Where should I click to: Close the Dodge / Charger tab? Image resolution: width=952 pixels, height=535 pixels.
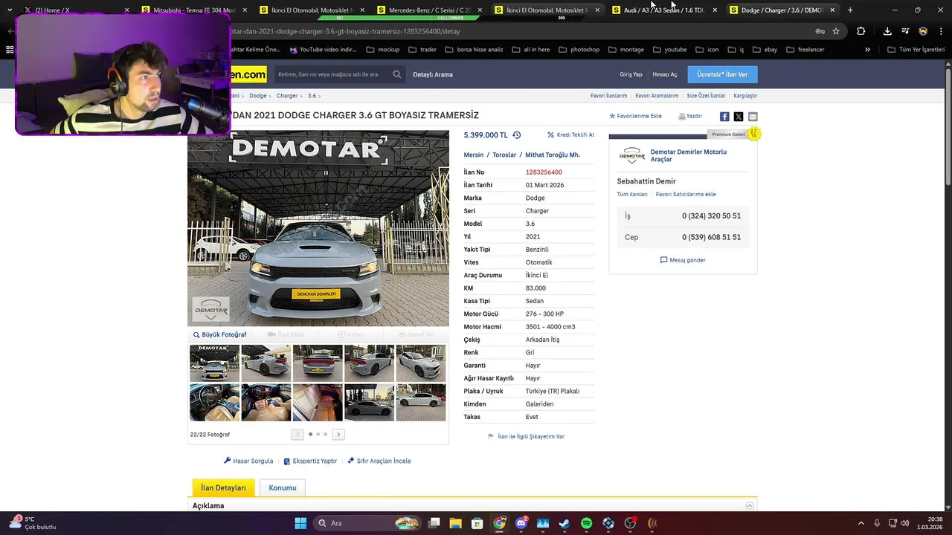click(832, 10)
